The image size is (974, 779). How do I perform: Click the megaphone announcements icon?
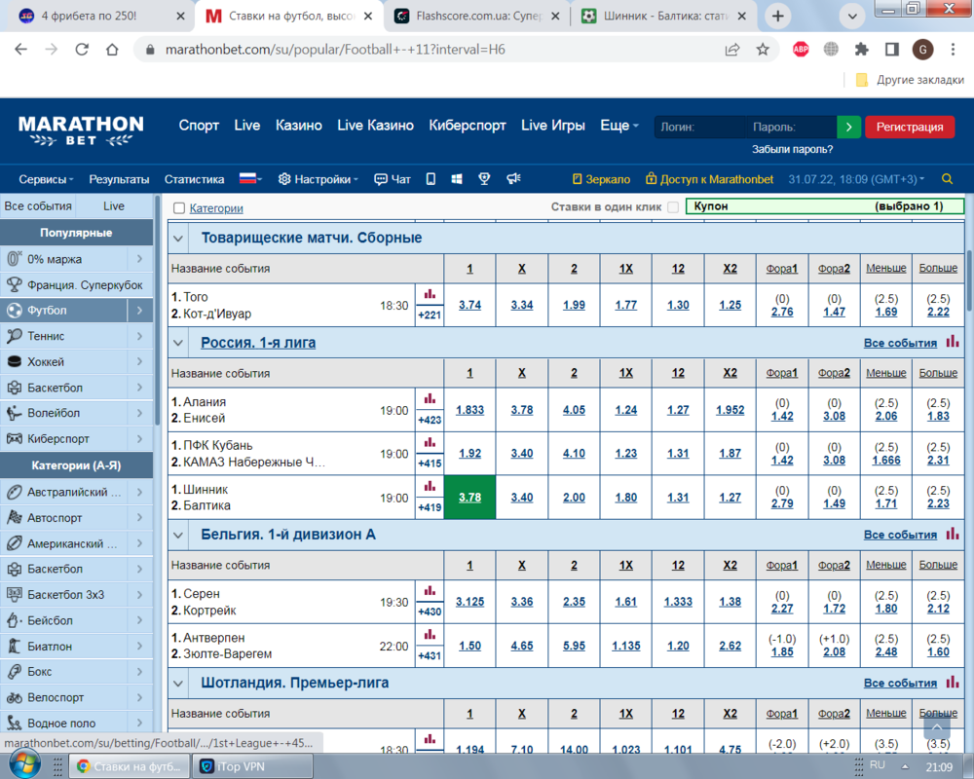coord(513,179)
